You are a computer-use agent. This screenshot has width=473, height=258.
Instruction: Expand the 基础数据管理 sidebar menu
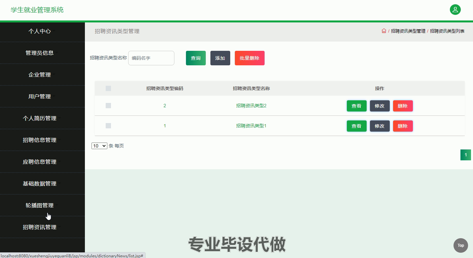[42, 183]
